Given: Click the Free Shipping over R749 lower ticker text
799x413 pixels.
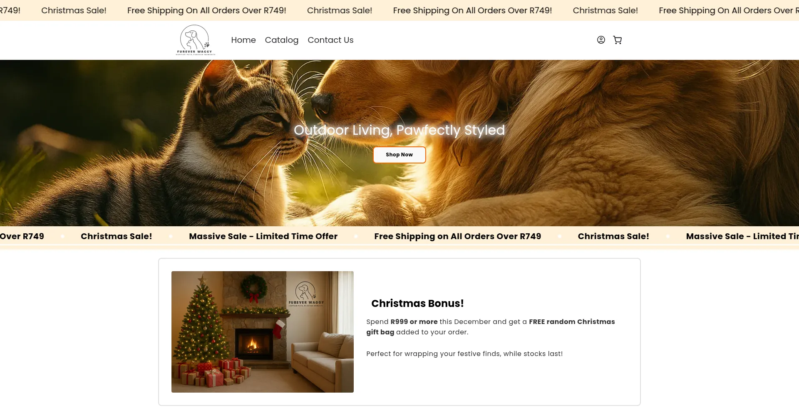Looking at the screenshot, I should (x=458, y=236).
